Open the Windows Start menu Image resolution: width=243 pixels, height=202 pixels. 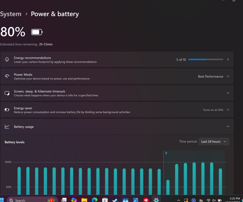point(2,200)
